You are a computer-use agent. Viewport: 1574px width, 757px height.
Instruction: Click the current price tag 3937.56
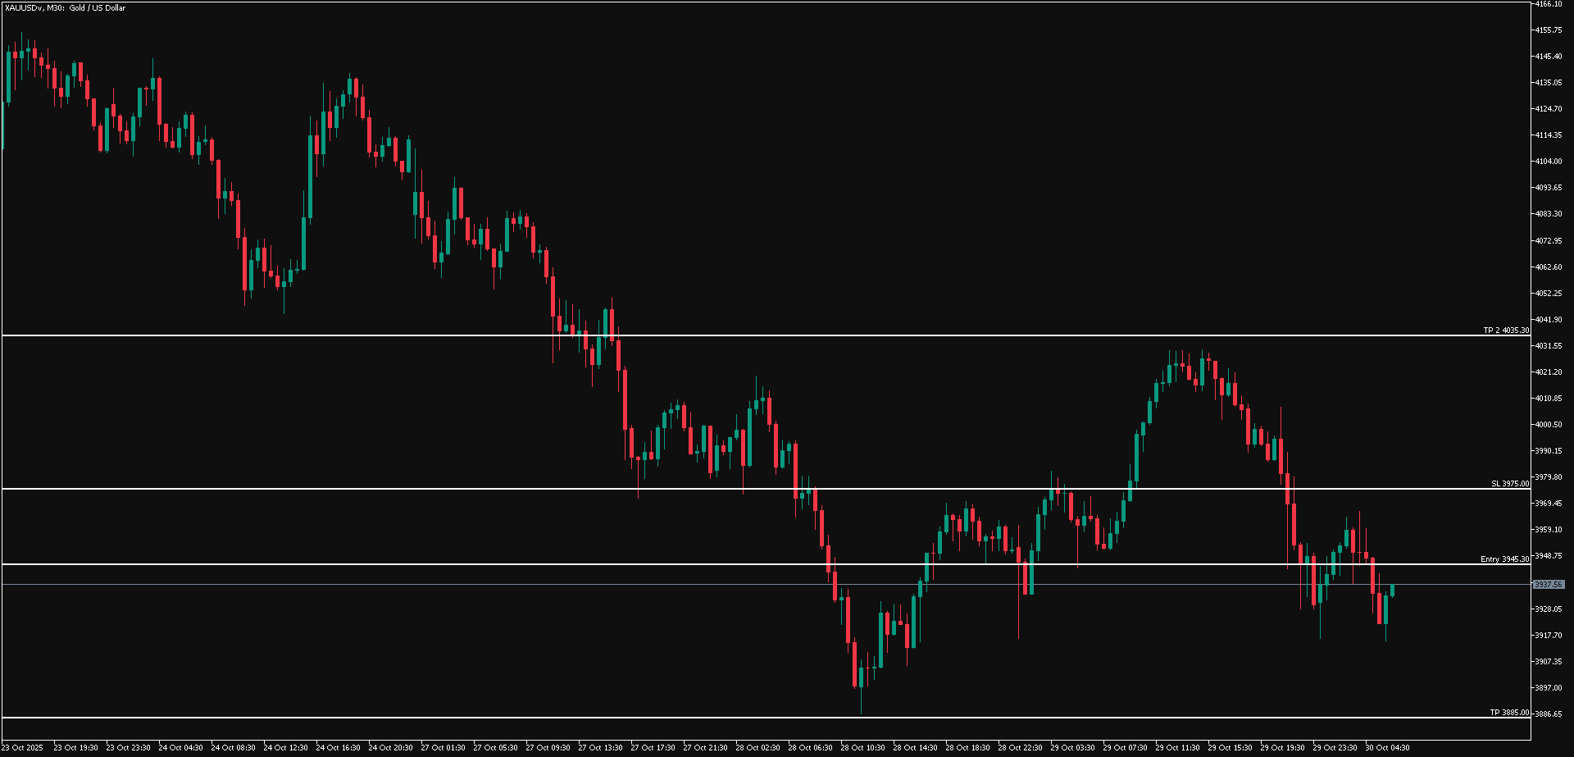(x=1548, y=585)
